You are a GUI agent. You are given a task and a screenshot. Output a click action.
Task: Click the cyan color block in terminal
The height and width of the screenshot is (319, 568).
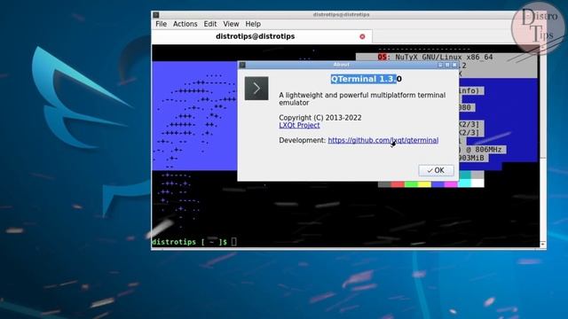click(x=464, y=184)
